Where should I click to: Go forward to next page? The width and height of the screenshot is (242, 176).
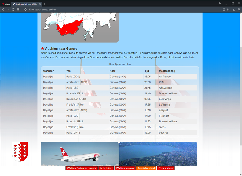click(x=8, y=10)
